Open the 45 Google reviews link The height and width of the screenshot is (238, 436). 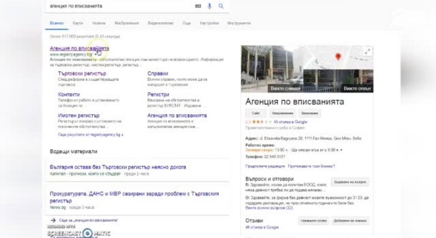tap(290, 122)
